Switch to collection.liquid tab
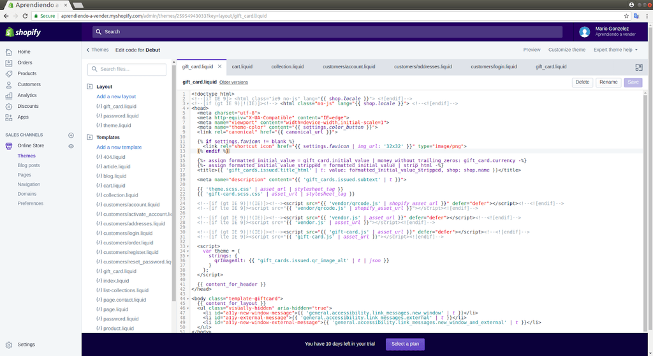 click(288, 67)
